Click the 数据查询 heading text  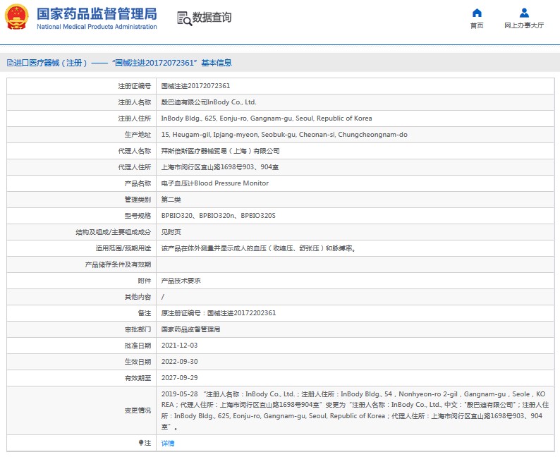[212, 17]
